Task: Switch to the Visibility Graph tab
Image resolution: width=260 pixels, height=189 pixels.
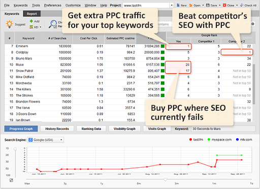Action: pyautogui.click(x=124, y=129)
